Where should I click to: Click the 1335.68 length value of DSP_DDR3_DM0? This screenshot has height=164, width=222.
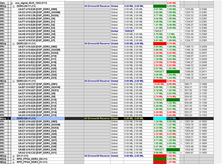pos(189,9)
